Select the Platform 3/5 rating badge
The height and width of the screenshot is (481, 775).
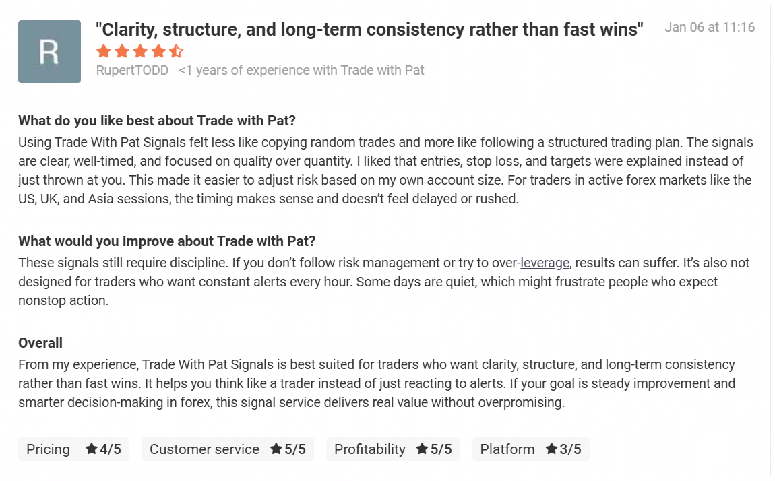tap(530, 449)
